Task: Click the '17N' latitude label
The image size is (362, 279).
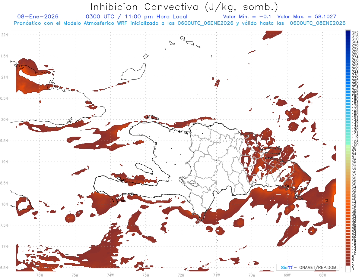Action: coord(5,246)
